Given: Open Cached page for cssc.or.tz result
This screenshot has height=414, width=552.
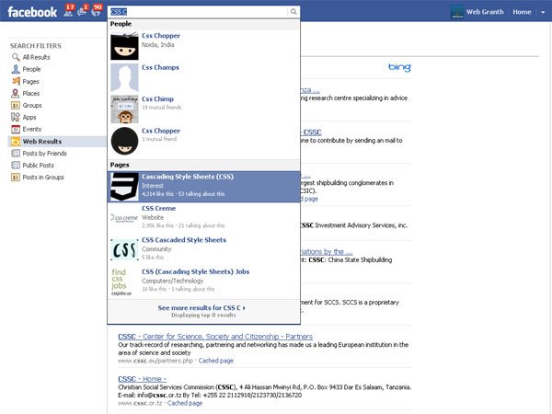Looking at the screenshot, I should [x=185, y=403].
